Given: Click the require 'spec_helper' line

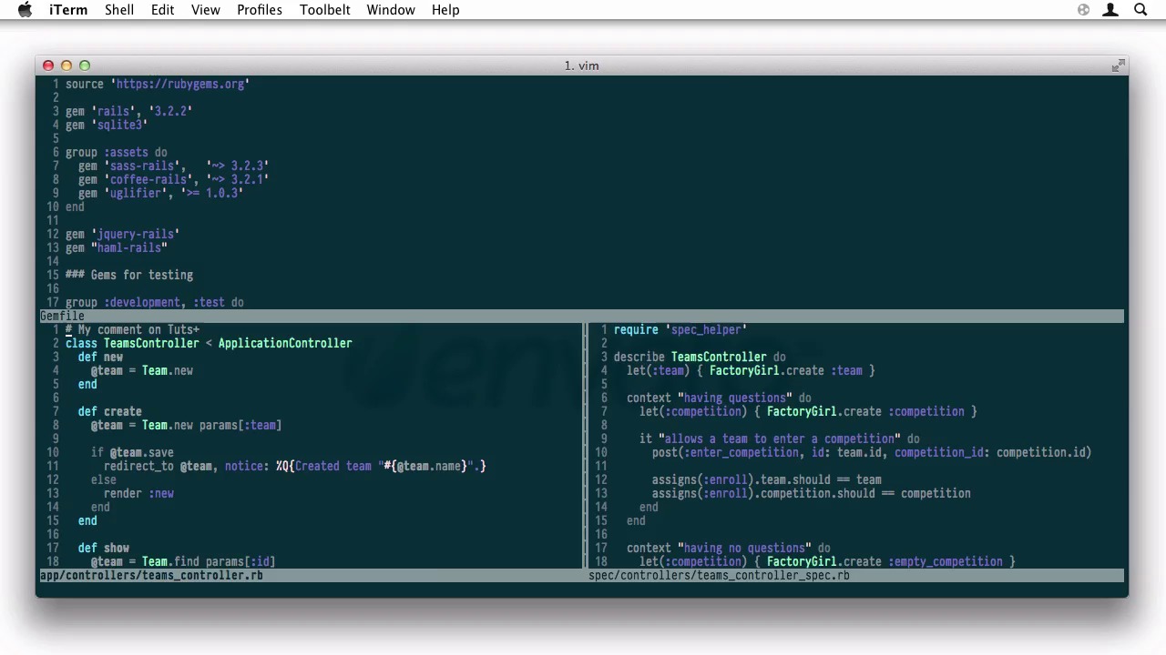Looking at the screenshot, I should [680, 329].
